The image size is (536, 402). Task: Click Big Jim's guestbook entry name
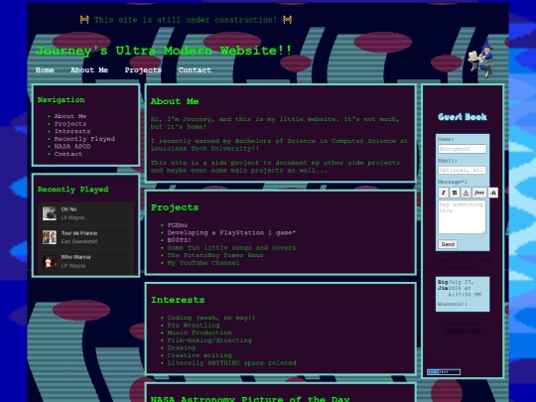click(x=443, y=285)
